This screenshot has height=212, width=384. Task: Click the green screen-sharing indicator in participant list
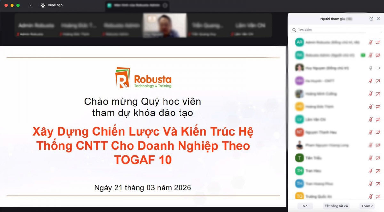click(363, 55)
